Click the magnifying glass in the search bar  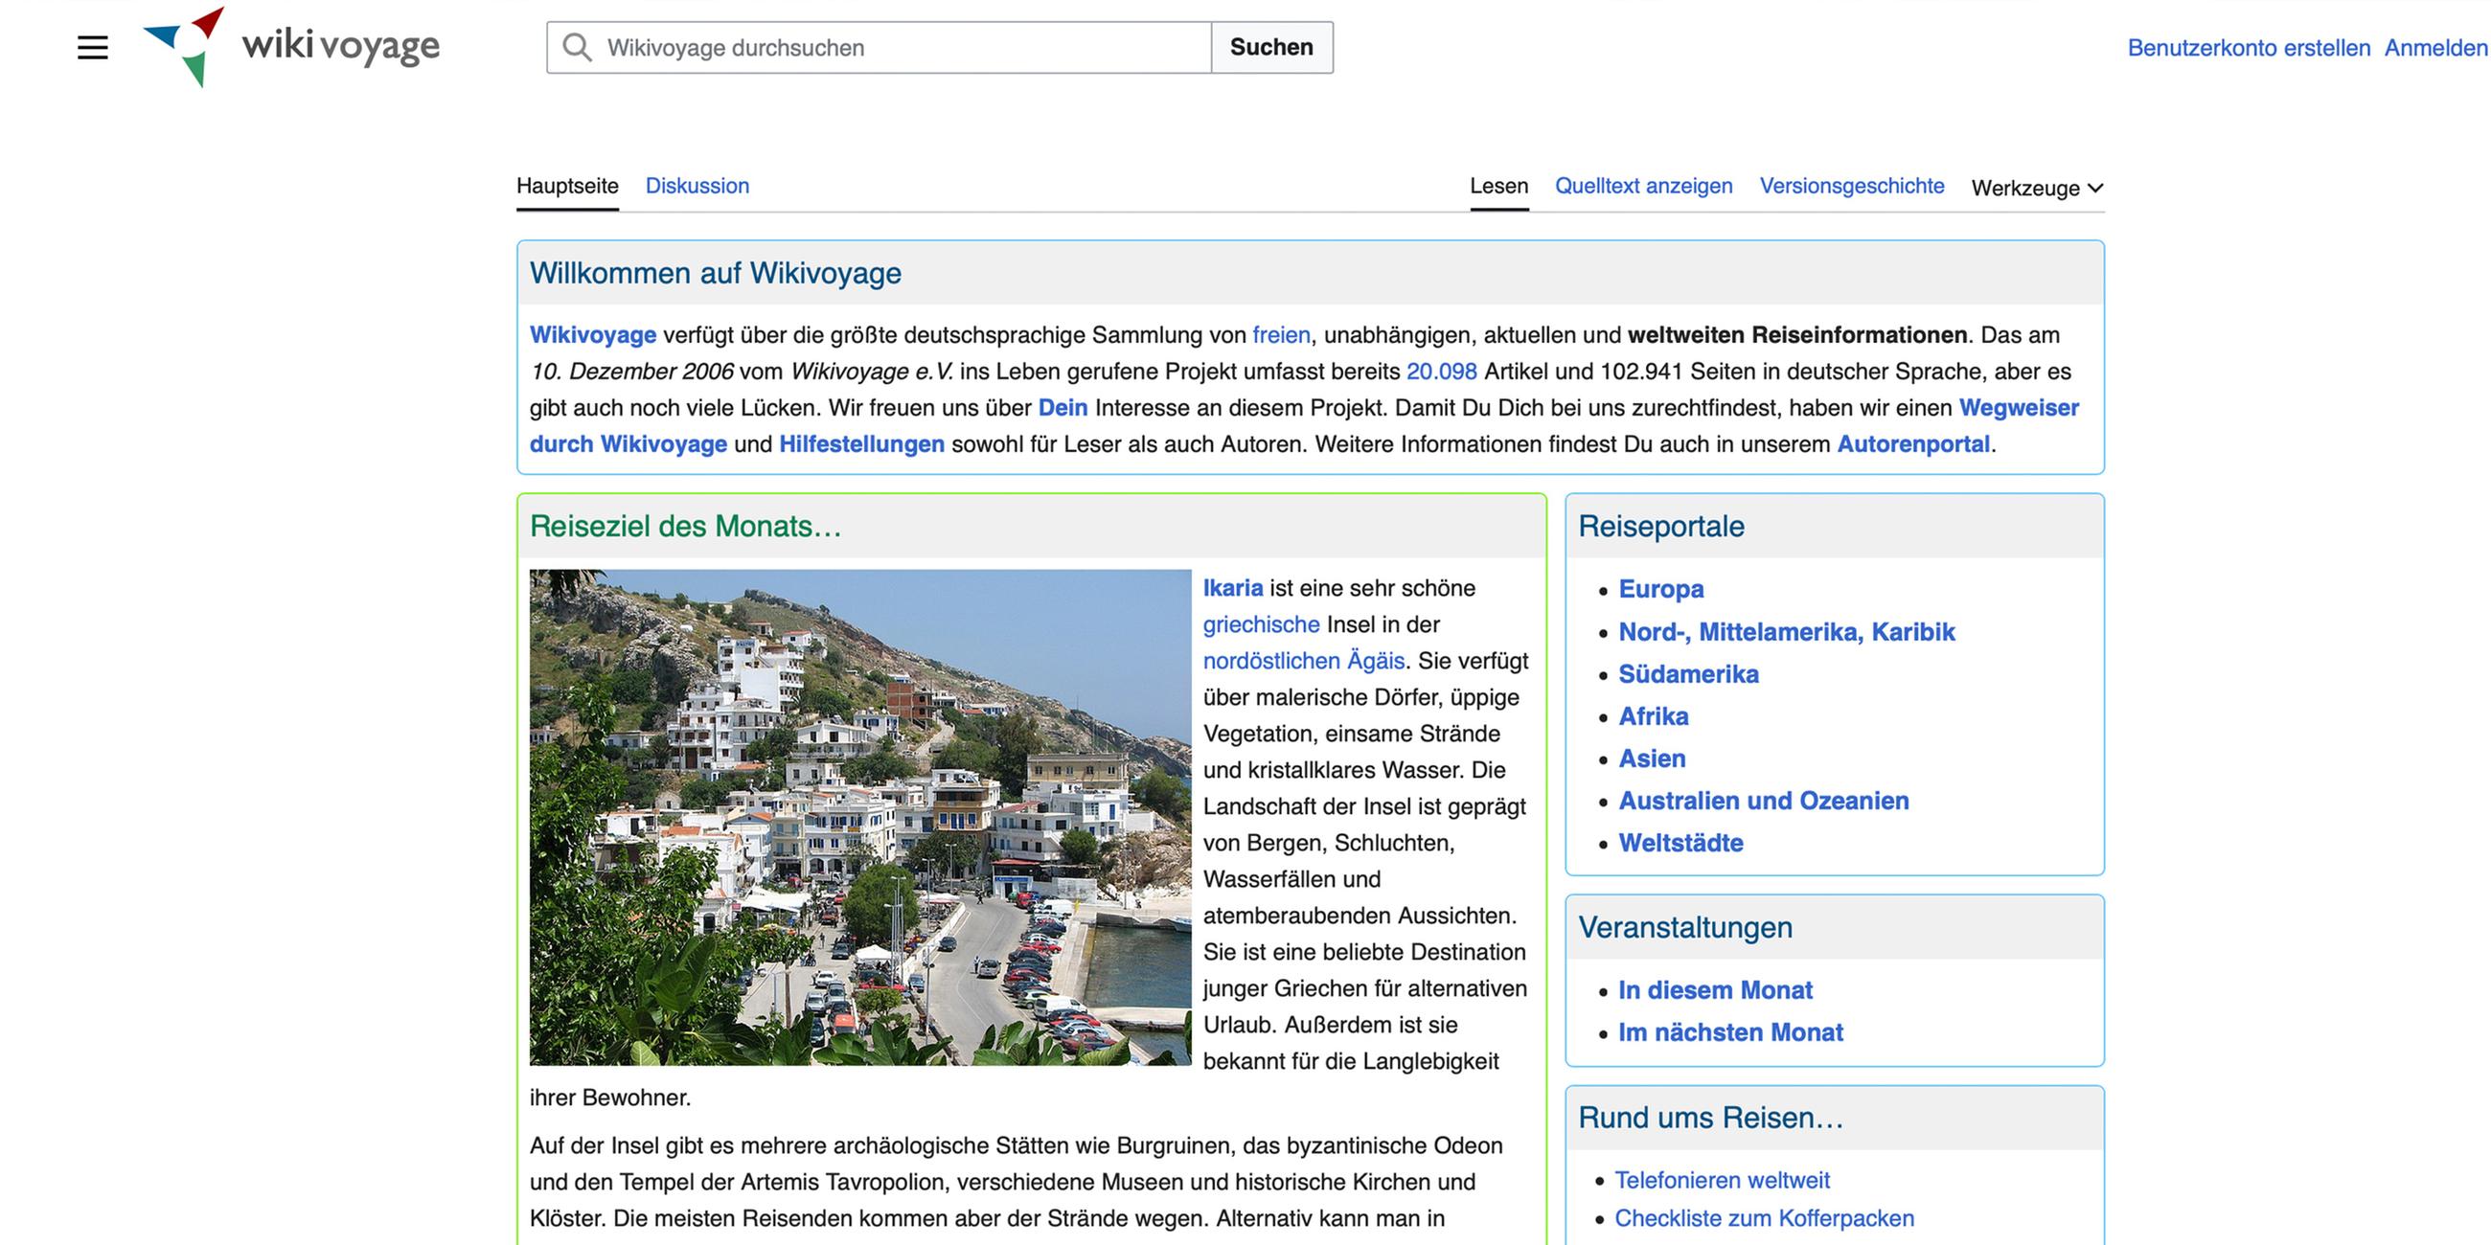tap(577, 46)
